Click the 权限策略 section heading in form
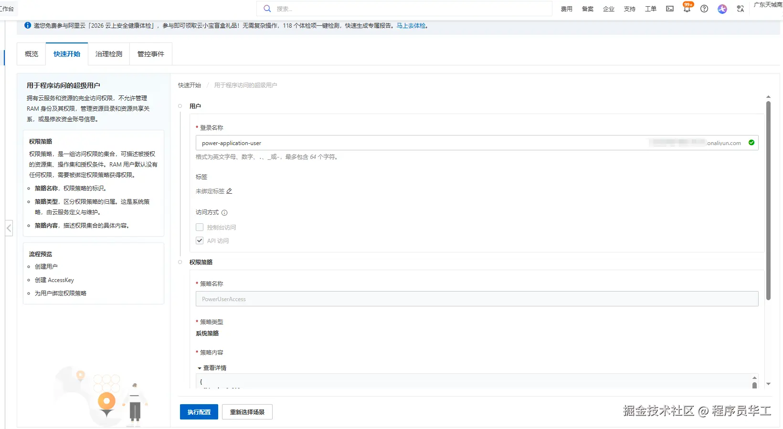 coord(201,262)
